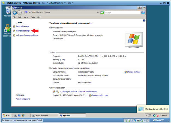Screen dimensions: 171x123
Task: Open Advanced system settings link
Action: [27, 35]
